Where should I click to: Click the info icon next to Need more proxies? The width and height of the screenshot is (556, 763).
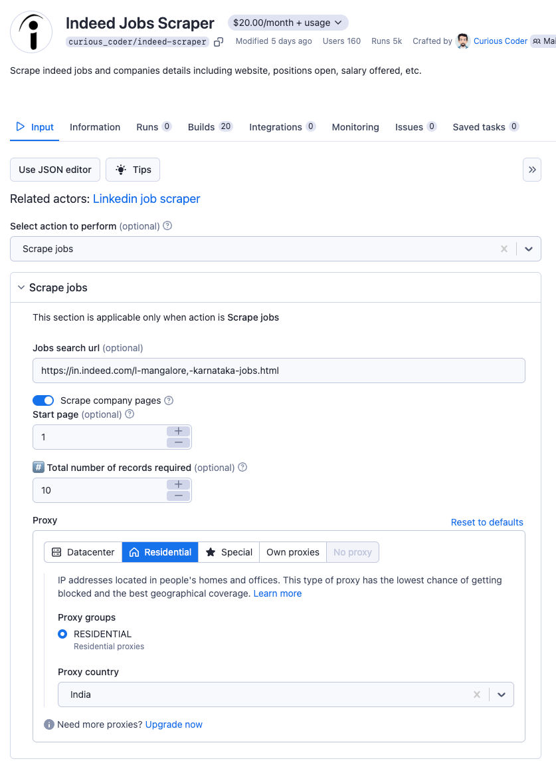(x=49, y=724)
